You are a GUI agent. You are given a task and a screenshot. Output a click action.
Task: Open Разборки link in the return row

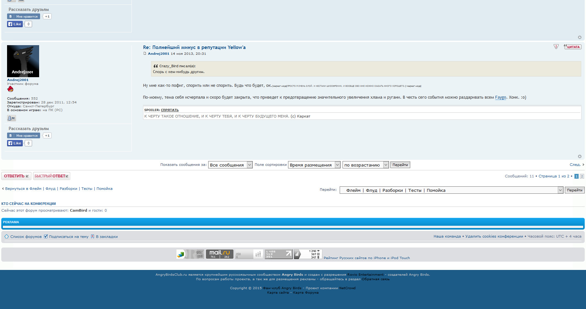(68, 189)
